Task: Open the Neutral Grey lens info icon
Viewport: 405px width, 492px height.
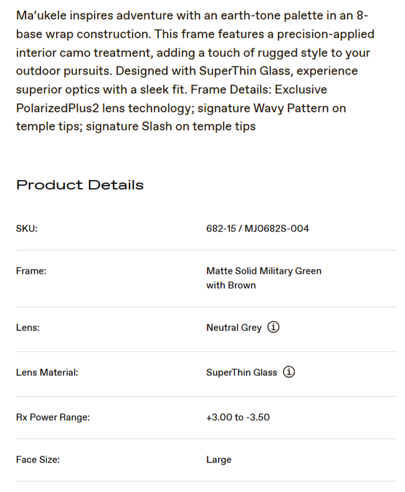Action: point(274,328)
